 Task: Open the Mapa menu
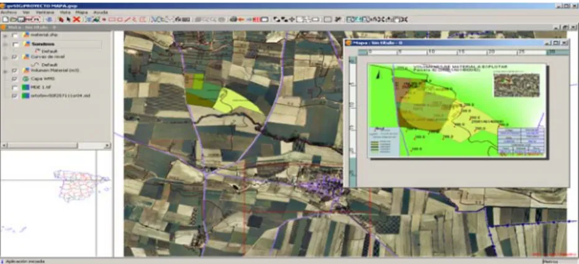81,12
